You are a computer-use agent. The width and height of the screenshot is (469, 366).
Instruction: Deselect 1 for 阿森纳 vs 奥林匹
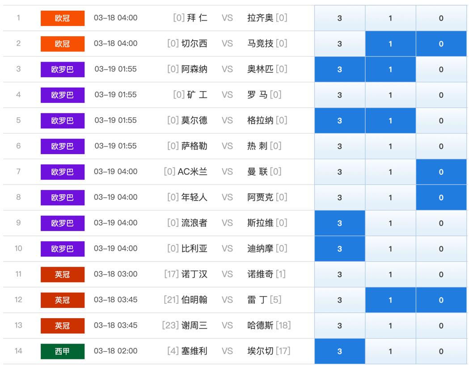click(390, 69)
